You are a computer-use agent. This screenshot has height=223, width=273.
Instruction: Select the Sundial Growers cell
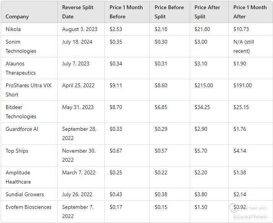tap(24, 194)
